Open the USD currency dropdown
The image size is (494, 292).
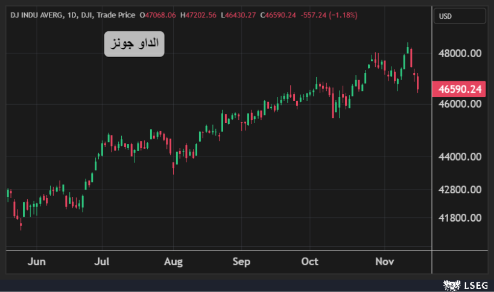tap(460, 16)
